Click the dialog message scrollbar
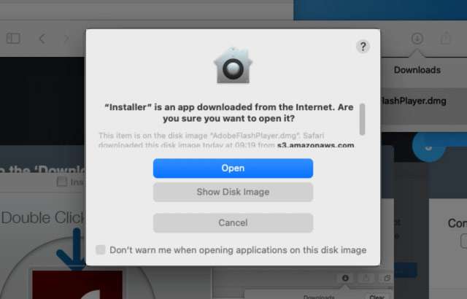Image resolution: width=467 pixels, height=299 pixels. point(362,119)
